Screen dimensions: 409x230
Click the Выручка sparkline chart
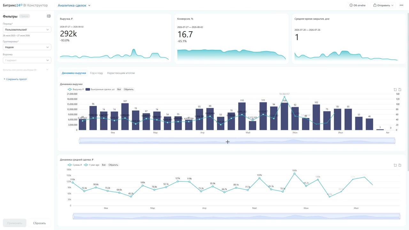[x=114, y=55]
